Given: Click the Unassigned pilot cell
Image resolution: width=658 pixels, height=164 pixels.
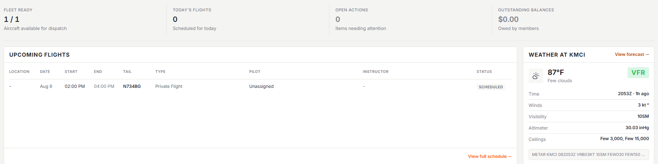Looking at the screenshot, I should [261, 86].
